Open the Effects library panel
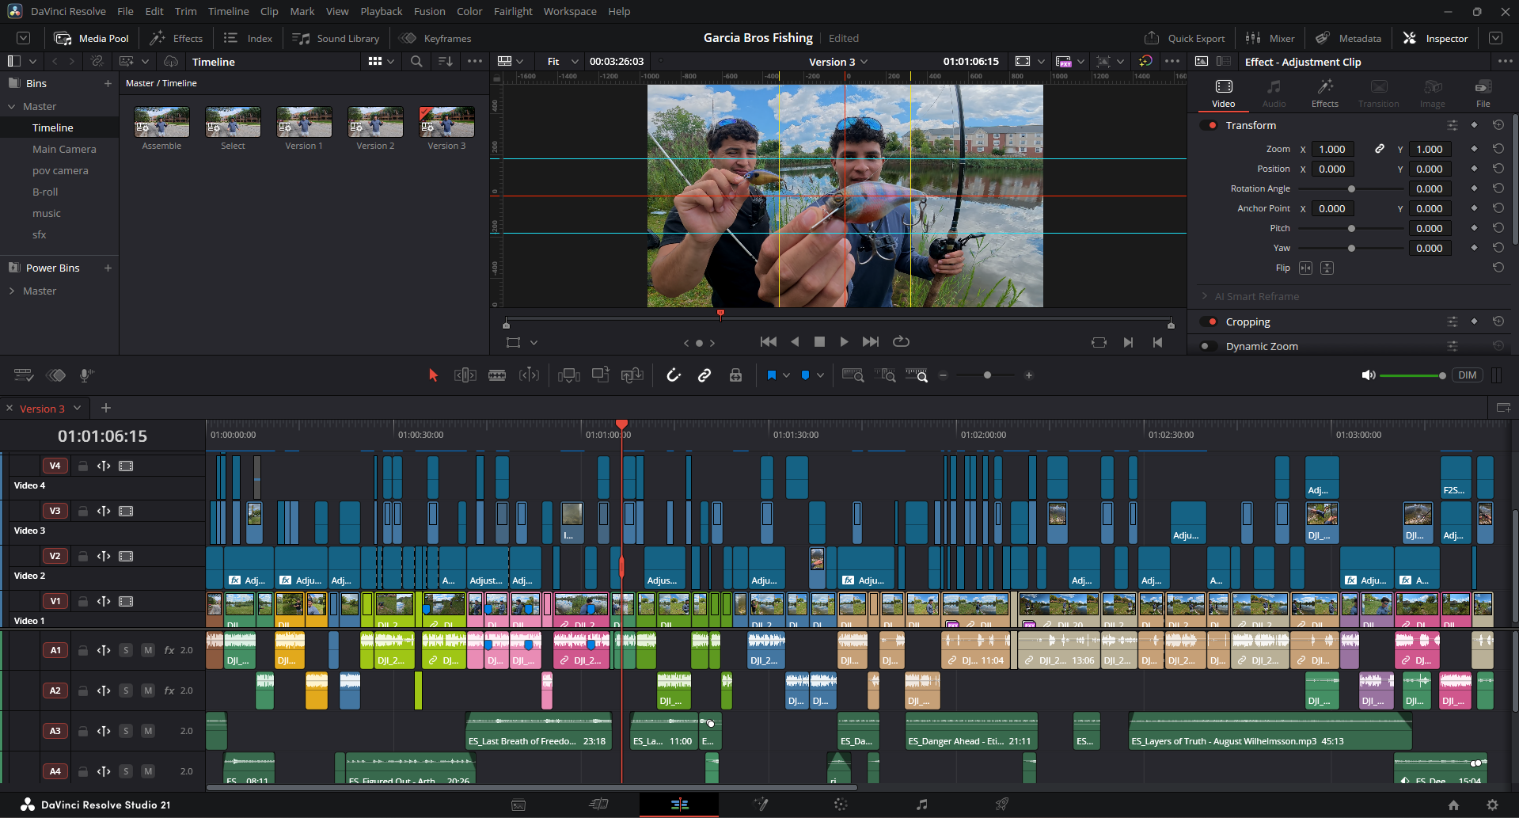The height and width of the screenshot is (818, 1519). click(x=177, y=38)
